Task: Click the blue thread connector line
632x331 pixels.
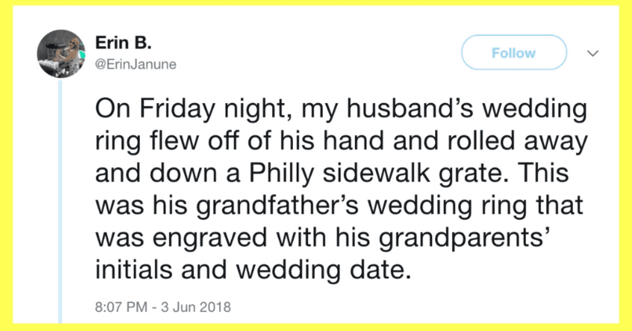Action: (x=60, y=202)
